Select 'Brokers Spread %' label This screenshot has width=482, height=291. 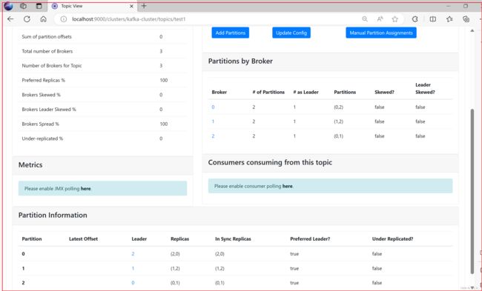click(x=40, y=124)
